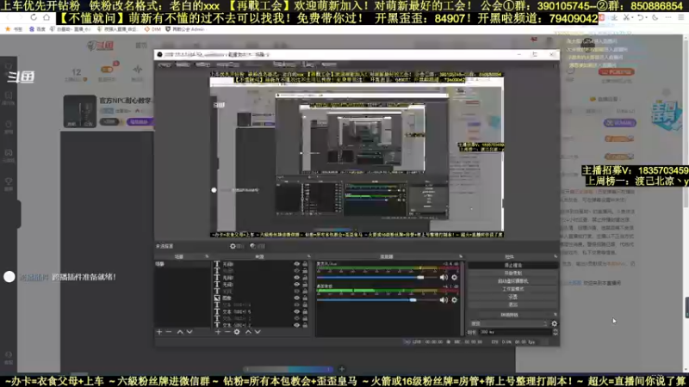Viewport: 689px width, 387px height.
Task: Toggle lock on 文本 (GDI+) 5 source
Action: tap(305, 311)
